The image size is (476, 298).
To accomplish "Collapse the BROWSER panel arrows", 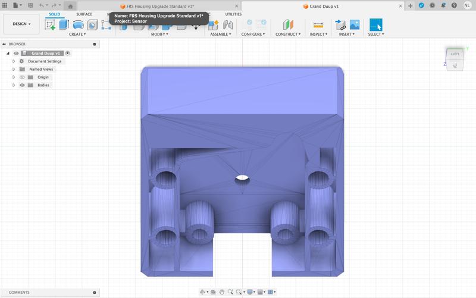I will coord(4,44).
